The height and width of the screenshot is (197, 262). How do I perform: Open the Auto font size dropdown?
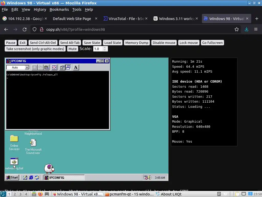click(27, 67)
